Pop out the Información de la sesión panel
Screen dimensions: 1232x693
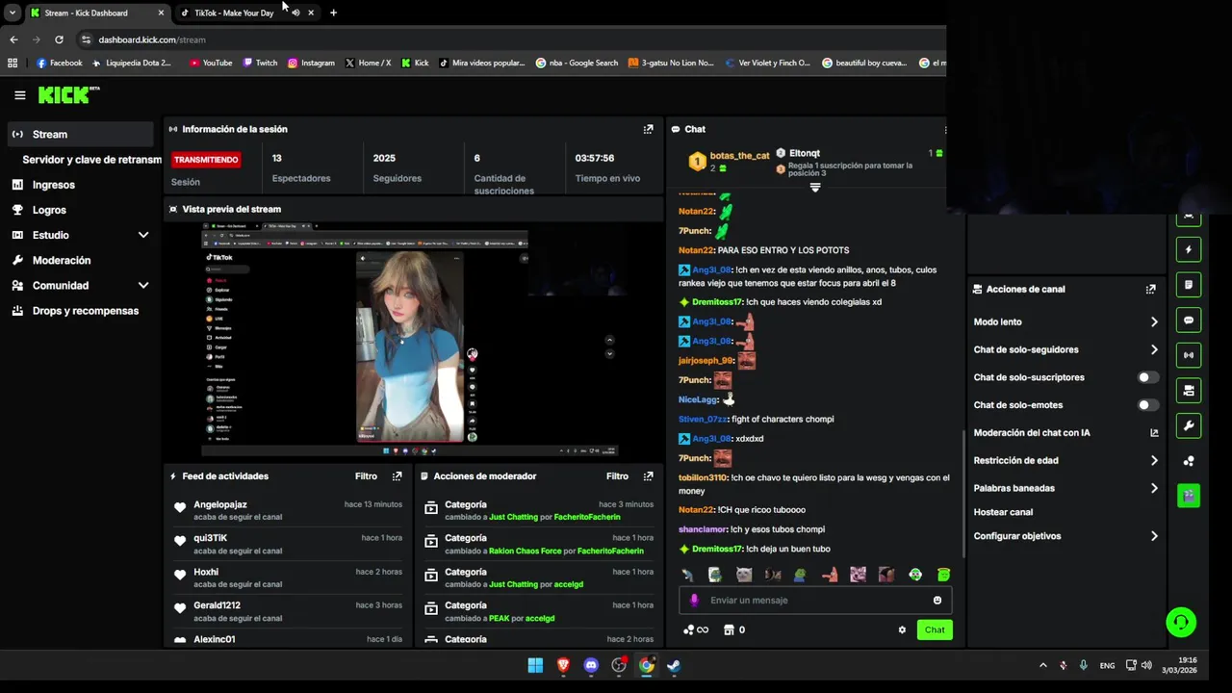tap(648, 129)
